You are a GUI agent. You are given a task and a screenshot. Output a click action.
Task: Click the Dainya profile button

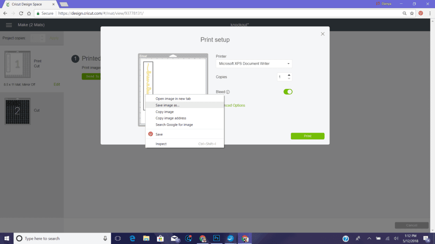click(x=384, y=4)
